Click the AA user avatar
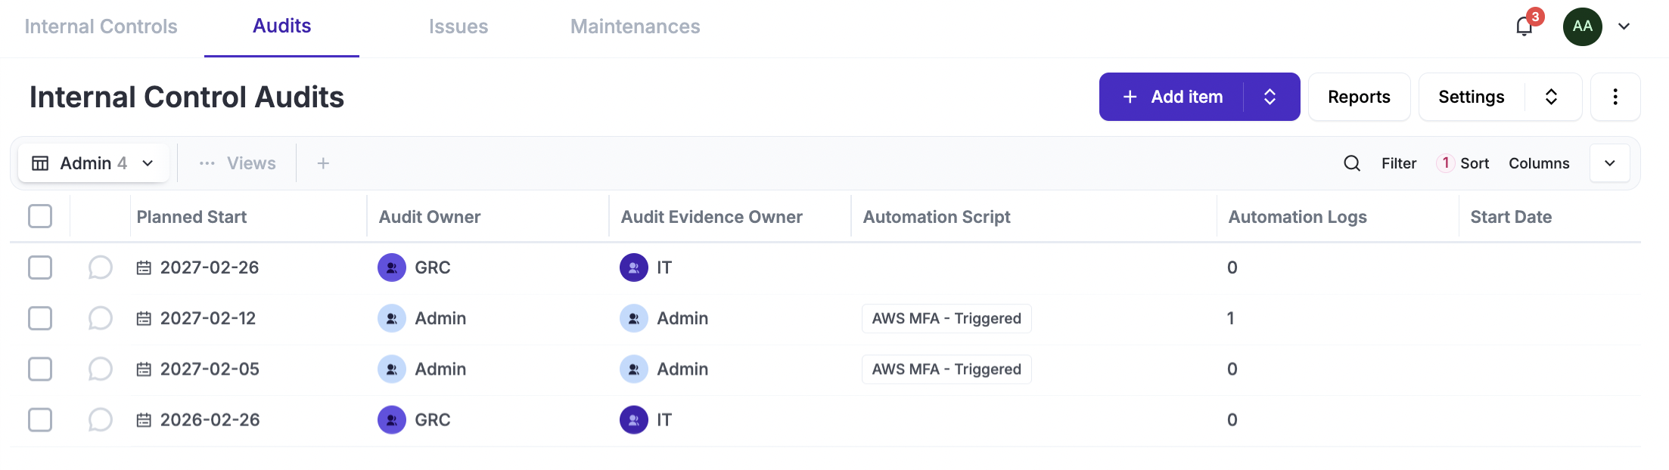 [1582, 26]
